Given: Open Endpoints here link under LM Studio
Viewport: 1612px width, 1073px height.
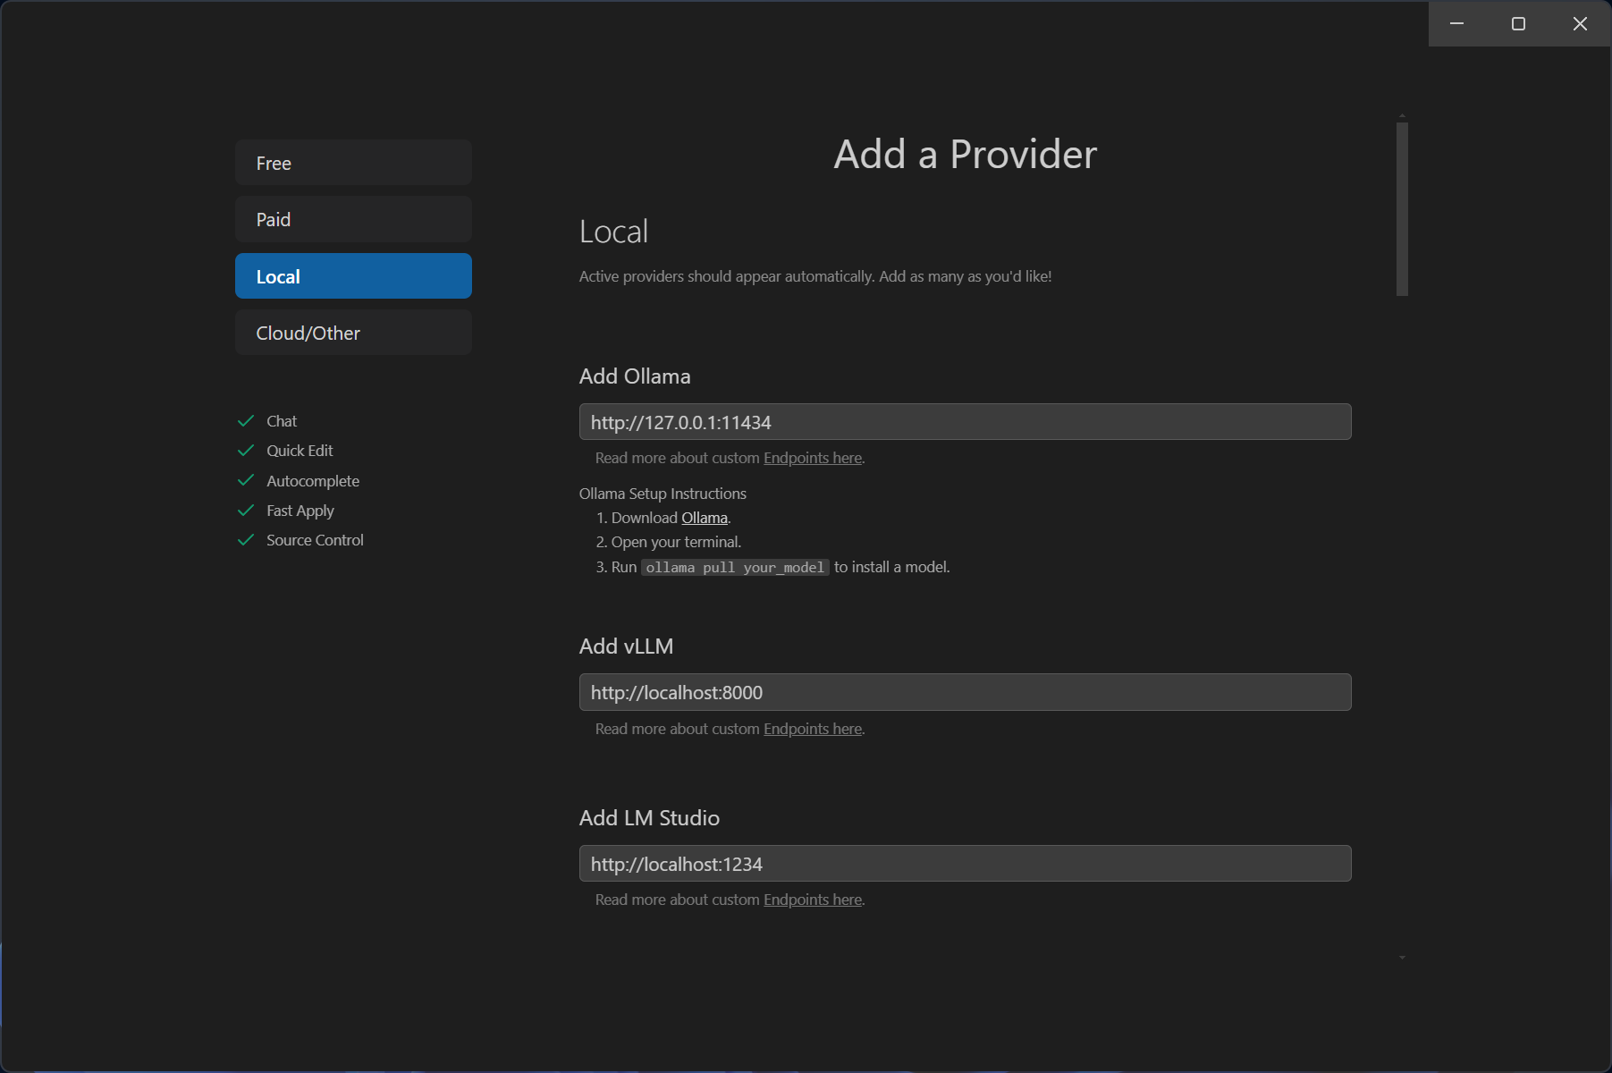Looking at the screenshot, I should [x=813, y=900].
